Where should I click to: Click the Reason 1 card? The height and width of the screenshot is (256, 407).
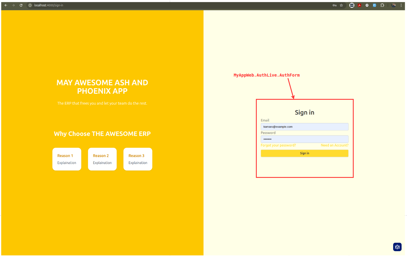(x=67, y=159)
